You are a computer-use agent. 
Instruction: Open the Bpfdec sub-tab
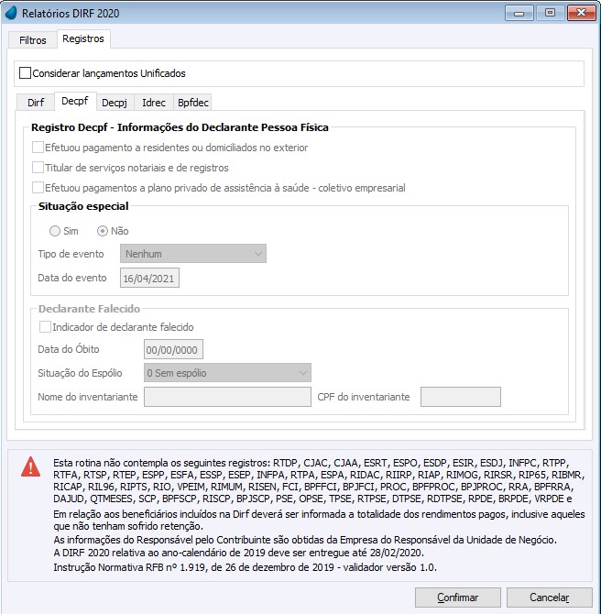coord(193,103)
